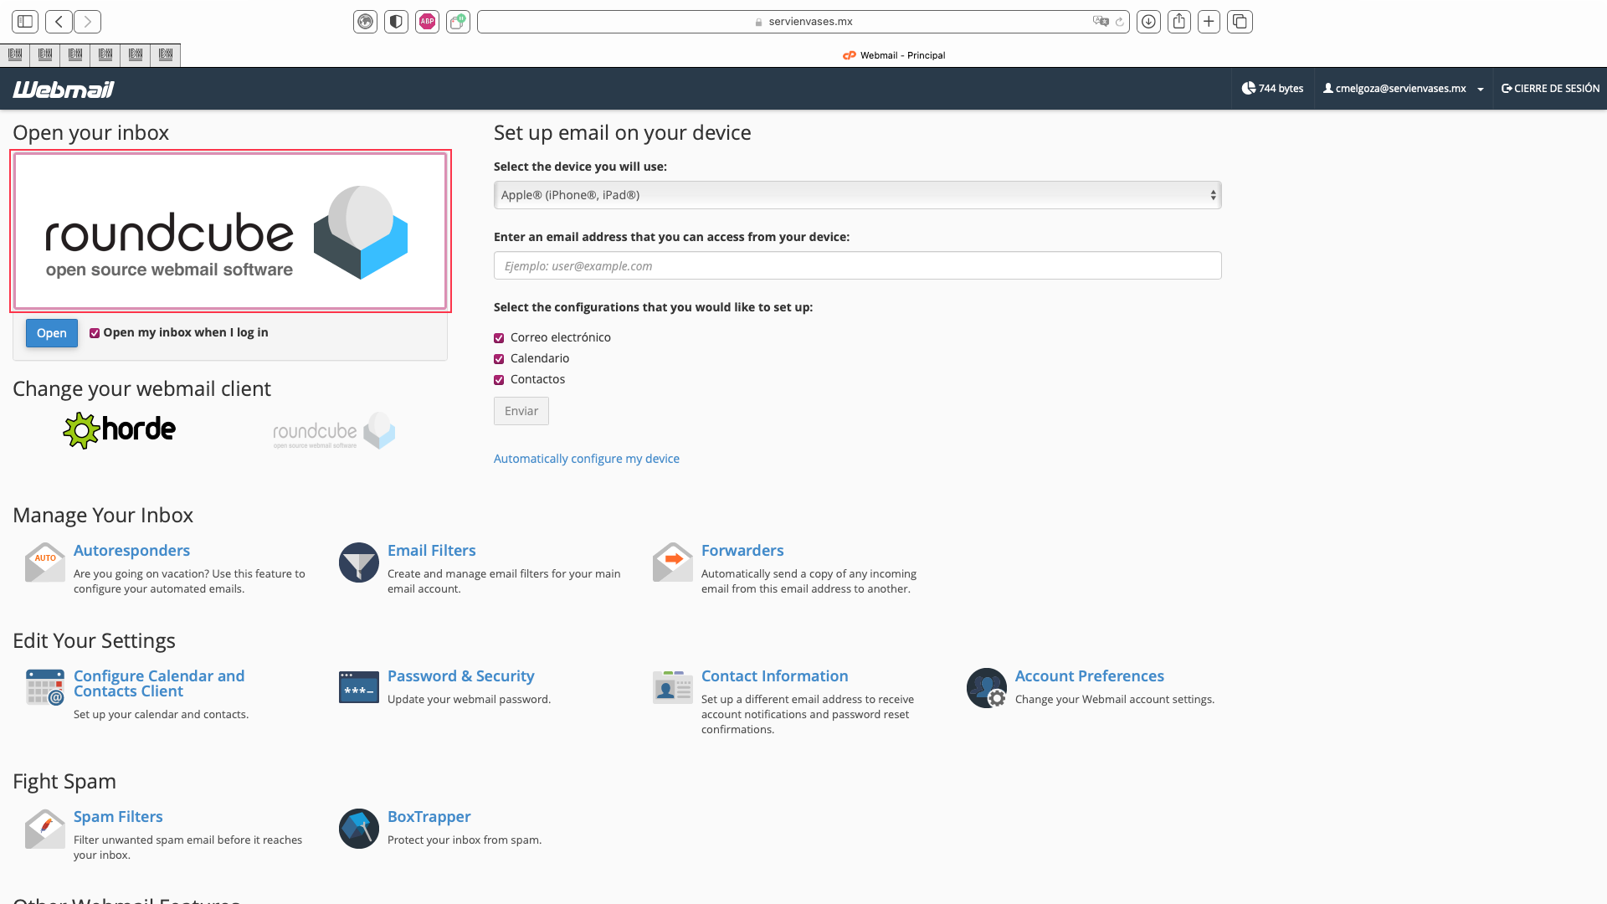Click the Contact Information card icon
This screenshot has height=904, width=1607.
[x=673, y=688]
